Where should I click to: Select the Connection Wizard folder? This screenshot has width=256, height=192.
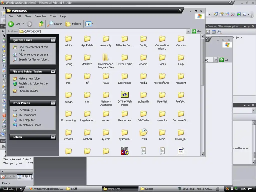(162, 42)
